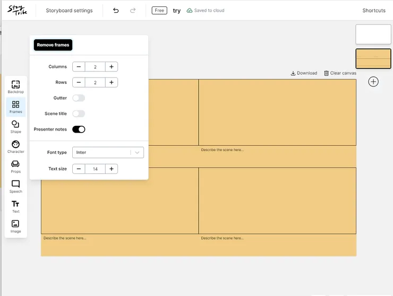Screen dimensions: 393x296
Task: Select the Frames tool
Action: [x=15, y=107]
